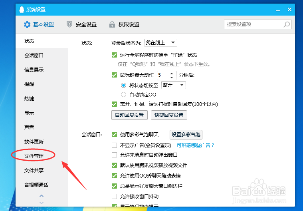Select 提醒 in the sidebar
This screenshot has height=211, width=303.
(x=42, y=84)
